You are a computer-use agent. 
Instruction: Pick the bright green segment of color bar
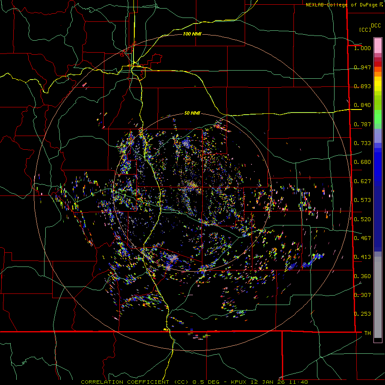[378, 117]
